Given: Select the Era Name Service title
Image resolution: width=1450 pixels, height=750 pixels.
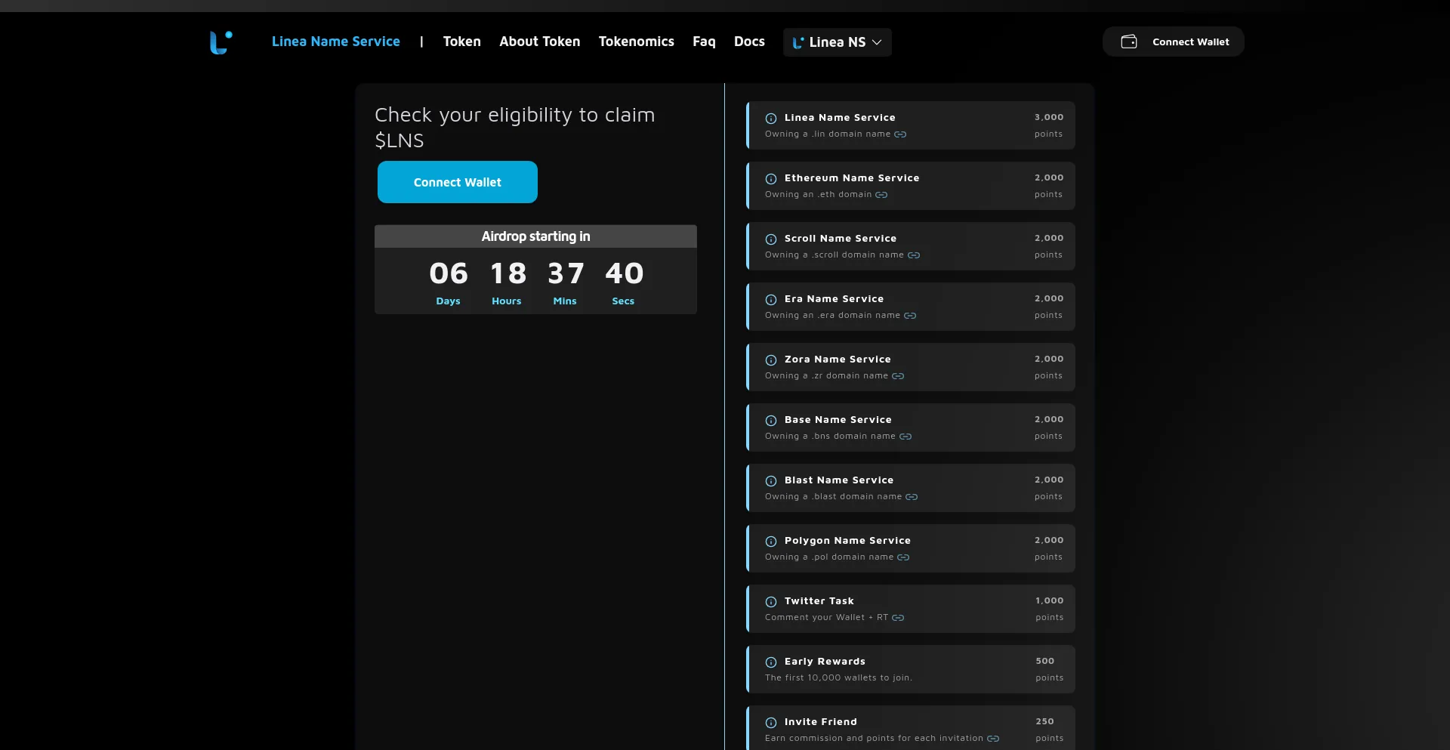Looking at the screenshot, I should tap(834, 299).
